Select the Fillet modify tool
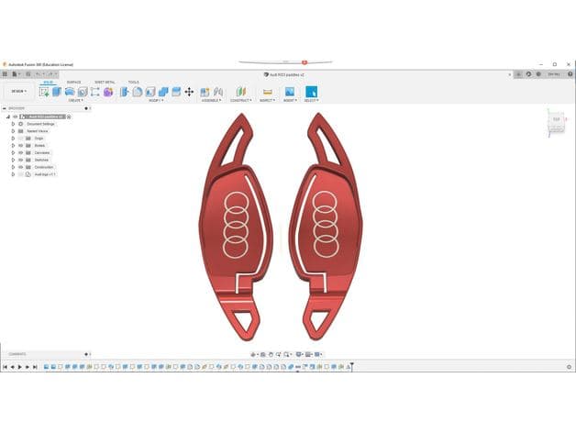 click(138, 92)
